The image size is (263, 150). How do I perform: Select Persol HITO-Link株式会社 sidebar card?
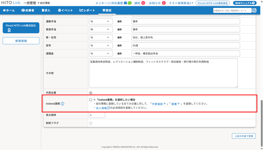pos(21,28)
